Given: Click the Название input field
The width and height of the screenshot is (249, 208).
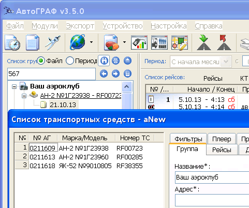Looking at the screenshot, I should coord(212,177).
